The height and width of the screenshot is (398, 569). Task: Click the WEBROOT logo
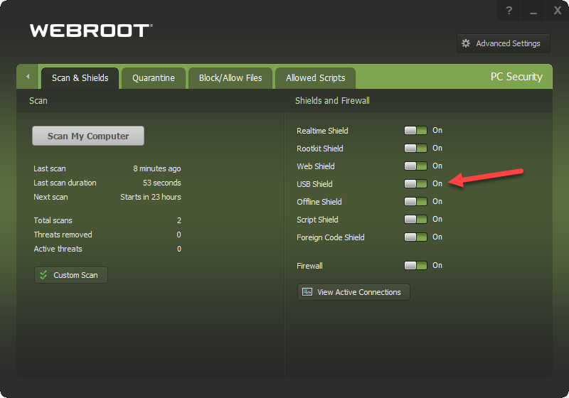(91, 31)
